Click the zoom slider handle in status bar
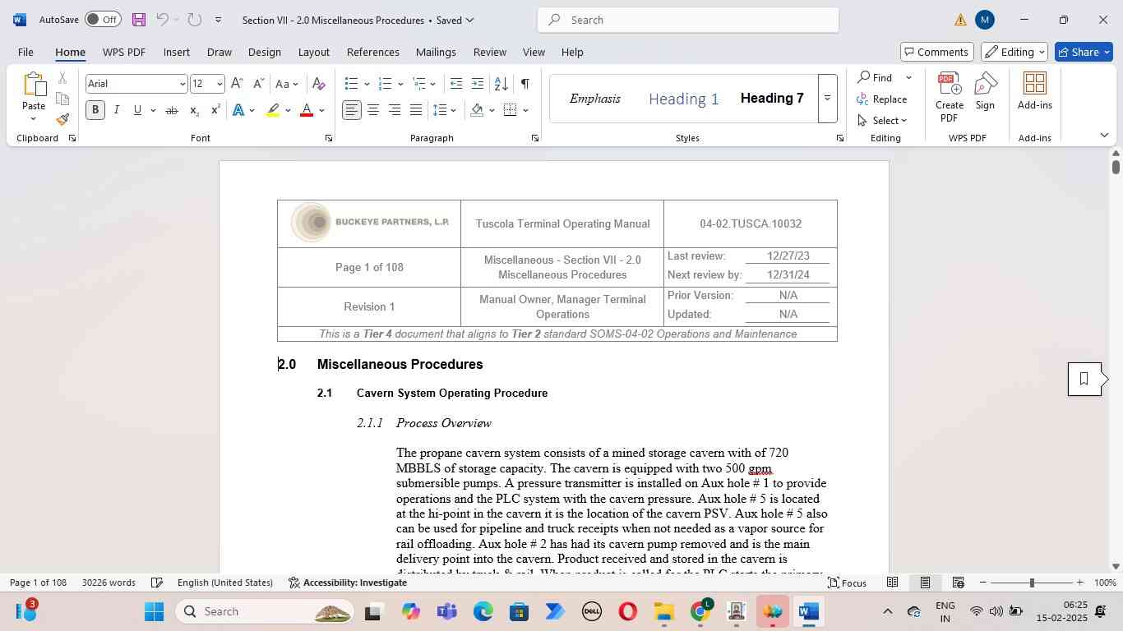This screenshot has width=1123, height=631. 1032,583
